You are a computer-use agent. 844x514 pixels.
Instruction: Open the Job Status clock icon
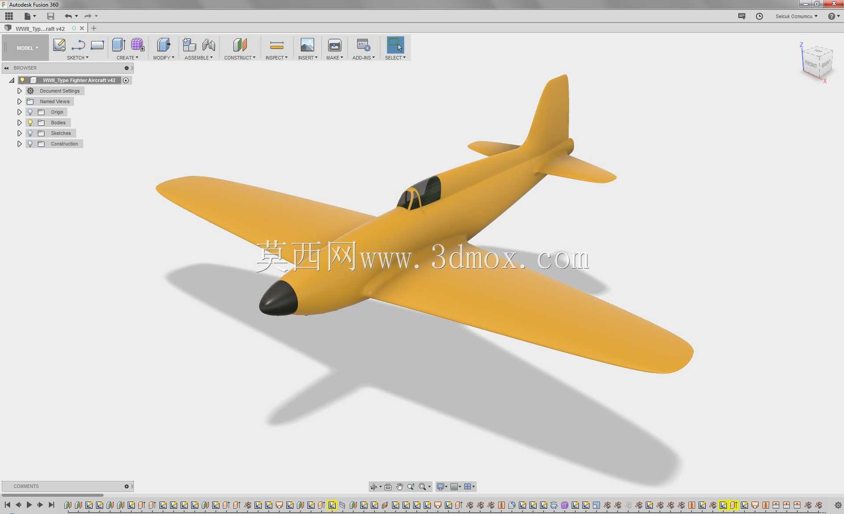[x=759, y=16]
